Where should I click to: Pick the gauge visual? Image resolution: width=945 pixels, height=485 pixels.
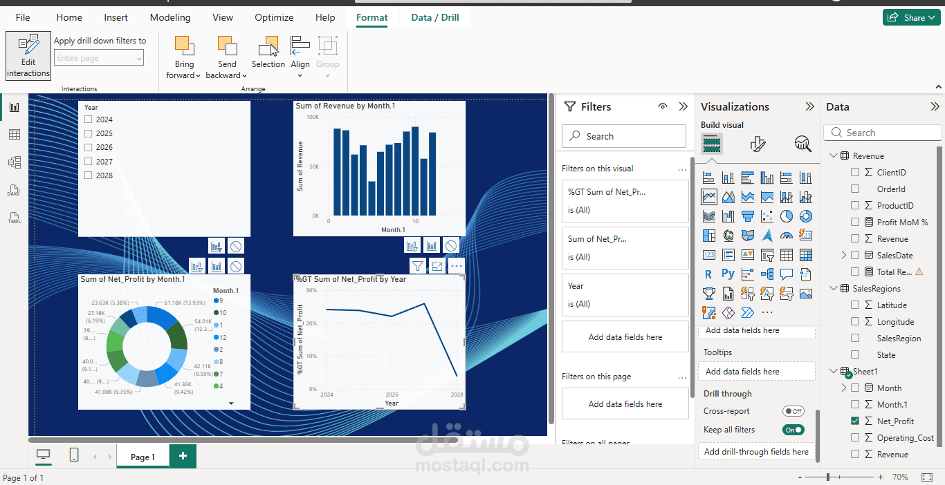click(x=786, y=236)
